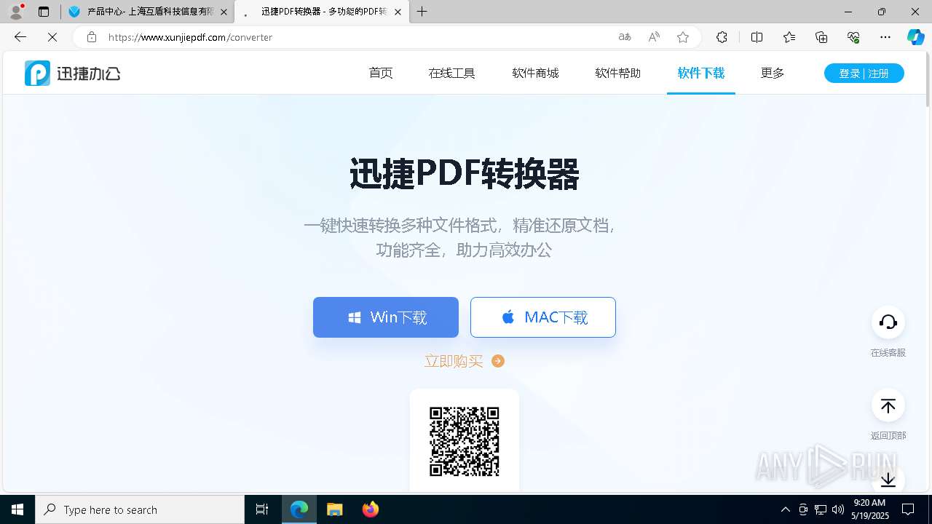Open the translate page icon
Image resolution: width=932 pixels, height=524 pixels.
(625, 37)
